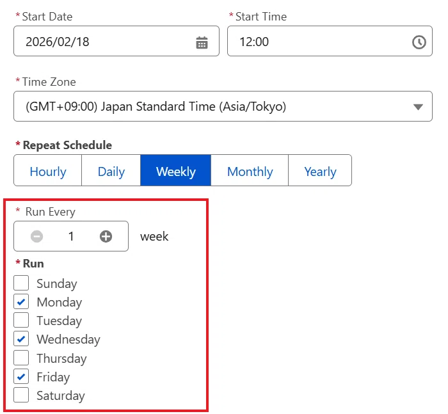The image size is (448, 414).
Task: Check the Tuesday checkbox
Action: coord(21,320)
